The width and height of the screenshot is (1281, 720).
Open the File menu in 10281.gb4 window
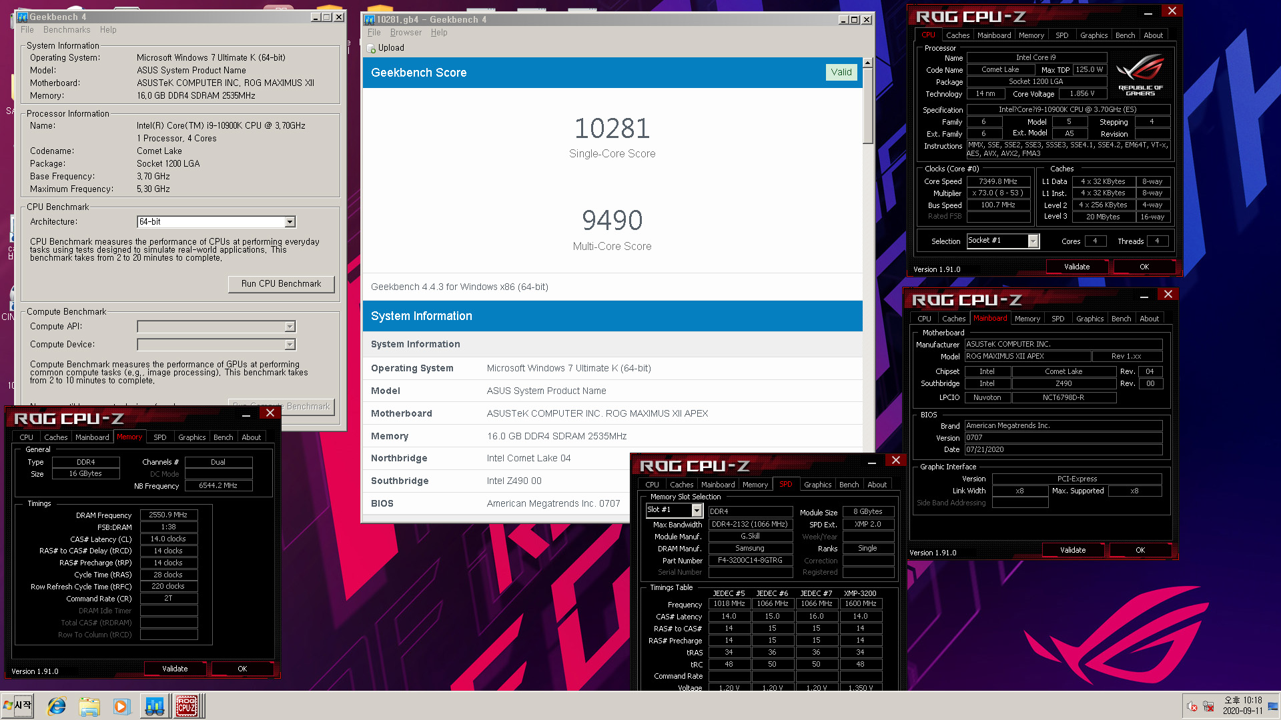[374, 33]
